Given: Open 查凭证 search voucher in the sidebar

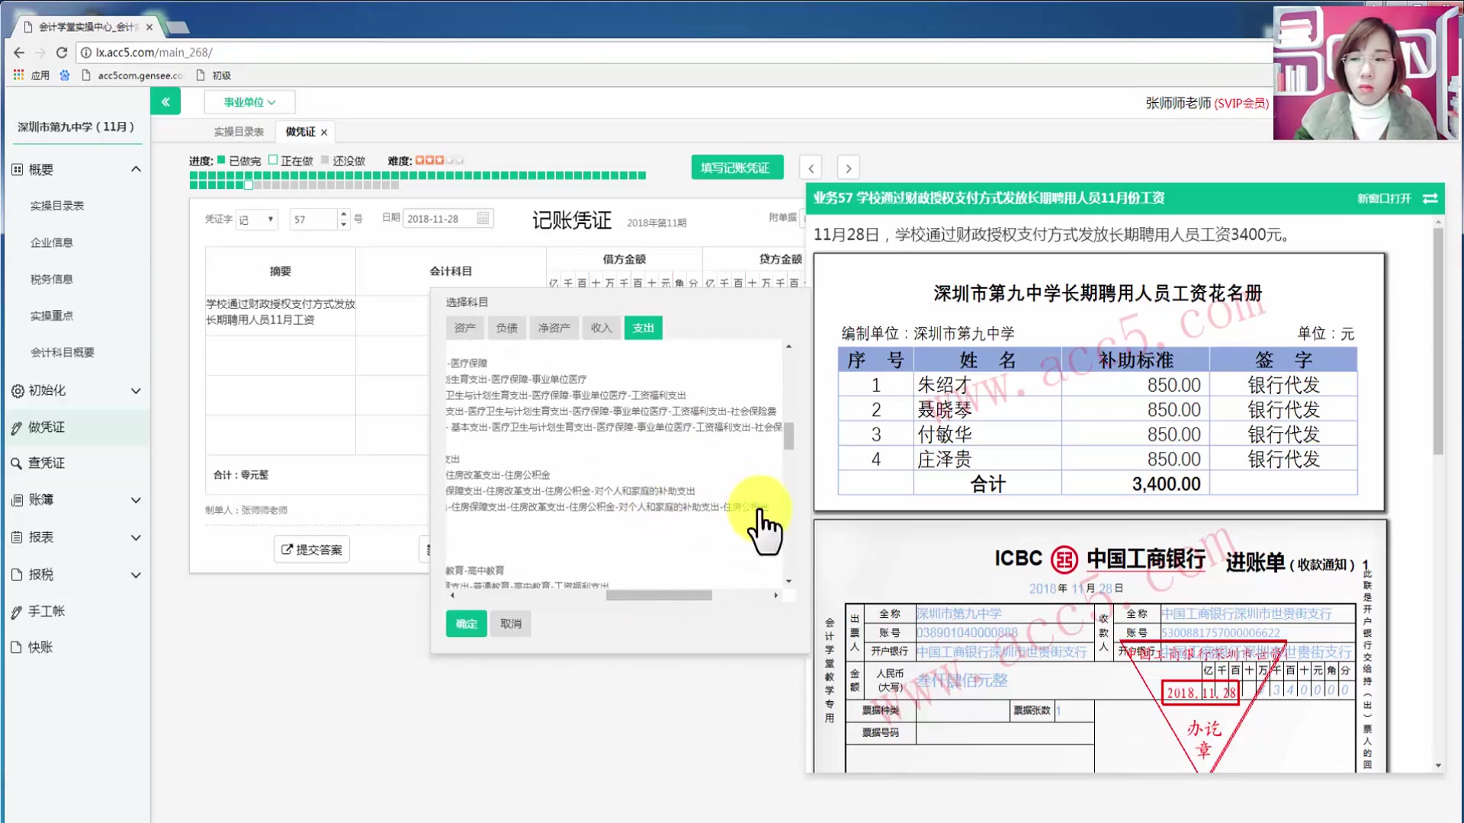Looking at the screenshot, I should click(47, 463).
